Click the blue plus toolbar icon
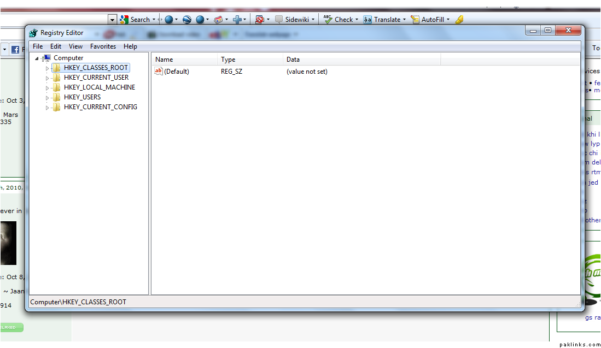This screenshot has width=601, height=348. 237,20
